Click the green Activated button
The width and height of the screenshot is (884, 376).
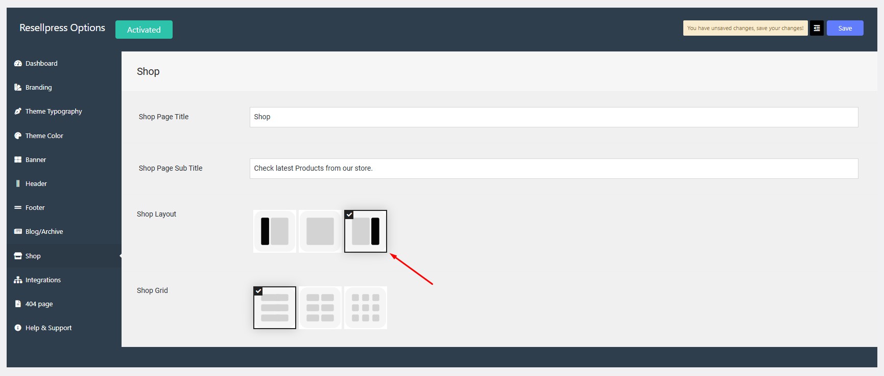pos(144,30)
